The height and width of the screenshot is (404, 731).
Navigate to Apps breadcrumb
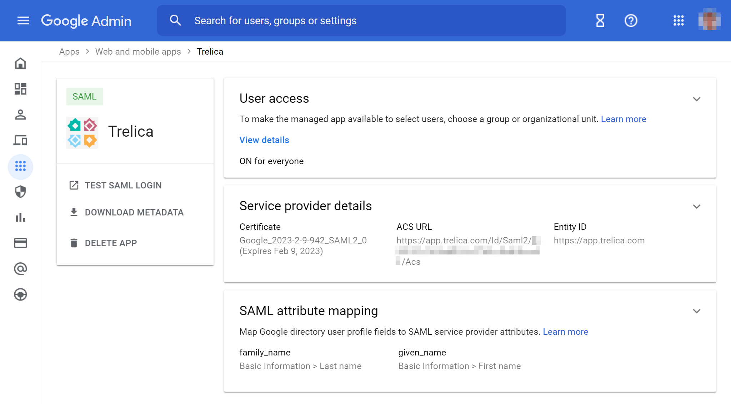[69, 51]
